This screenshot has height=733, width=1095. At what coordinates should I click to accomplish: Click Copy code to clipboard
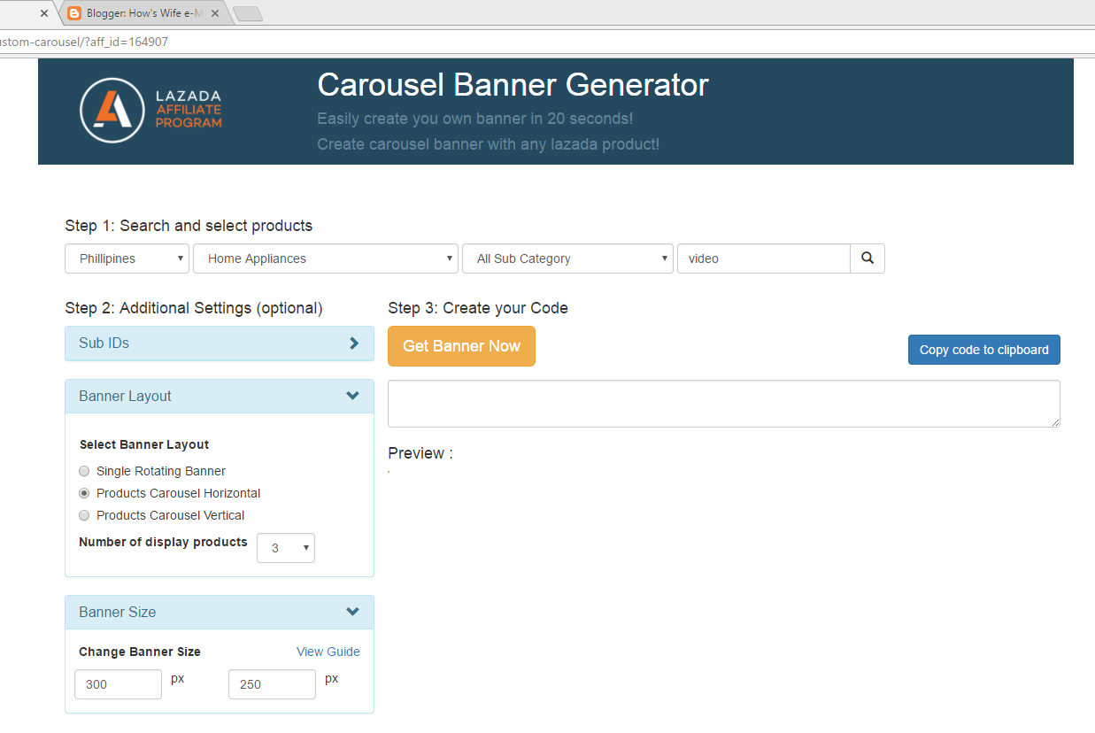983,349
